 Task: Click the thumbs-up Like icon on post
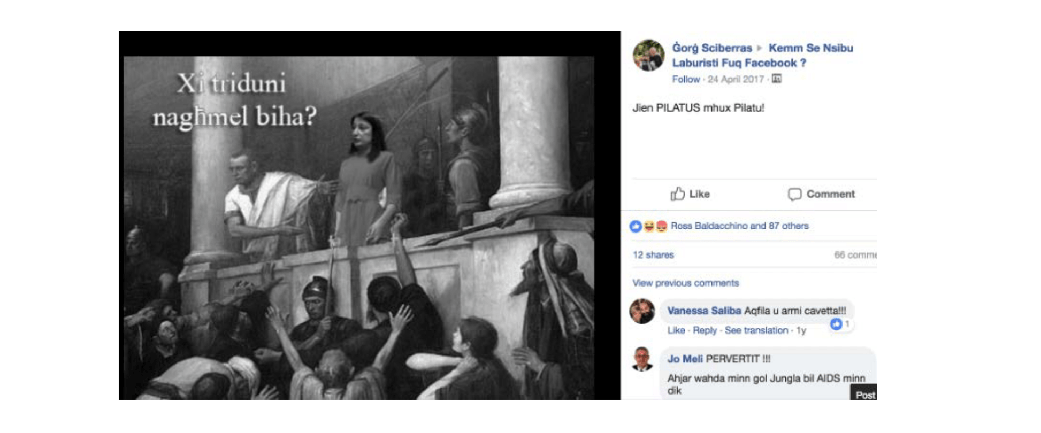pyautogui.click(x=677, y=194)
